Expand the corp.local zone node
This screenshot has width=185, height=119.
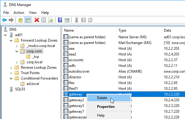click(17, 62)
